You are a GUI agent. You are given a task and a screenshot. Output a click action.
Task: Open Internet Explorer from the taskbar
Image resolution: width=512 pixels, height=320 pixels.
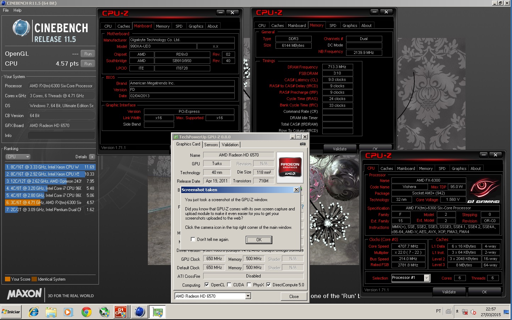pos(33,312)
